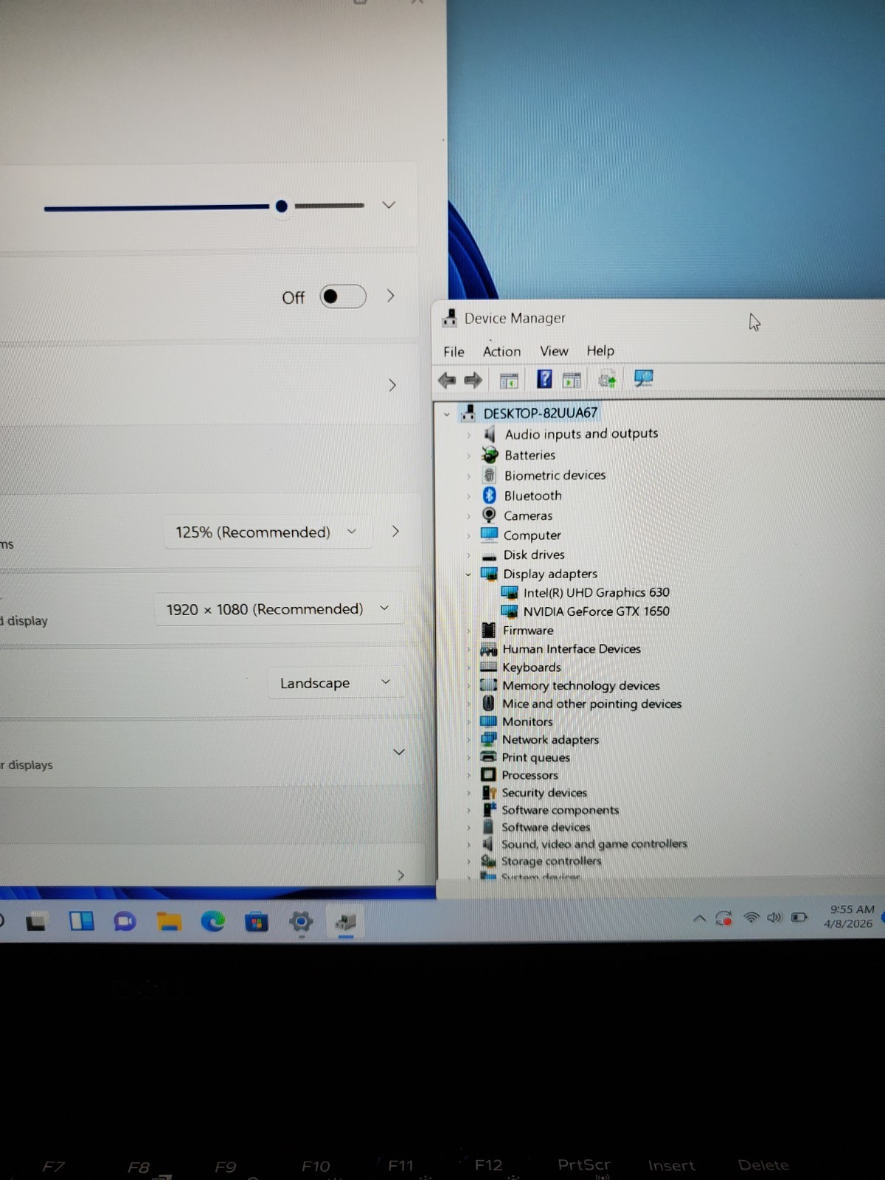Screen dimensions: 885x1180
Task: Click the Print queues printer icon
Action: pos(488,757)
